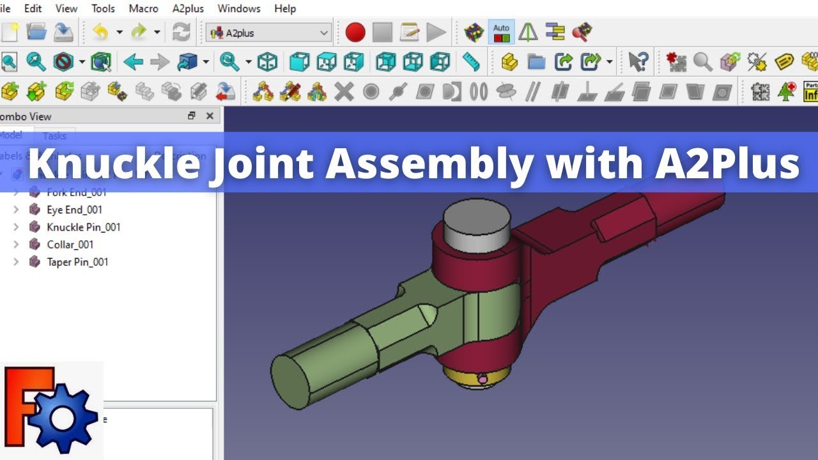Select Taper Pin_001 in the model tree

(x=77, y=262)
